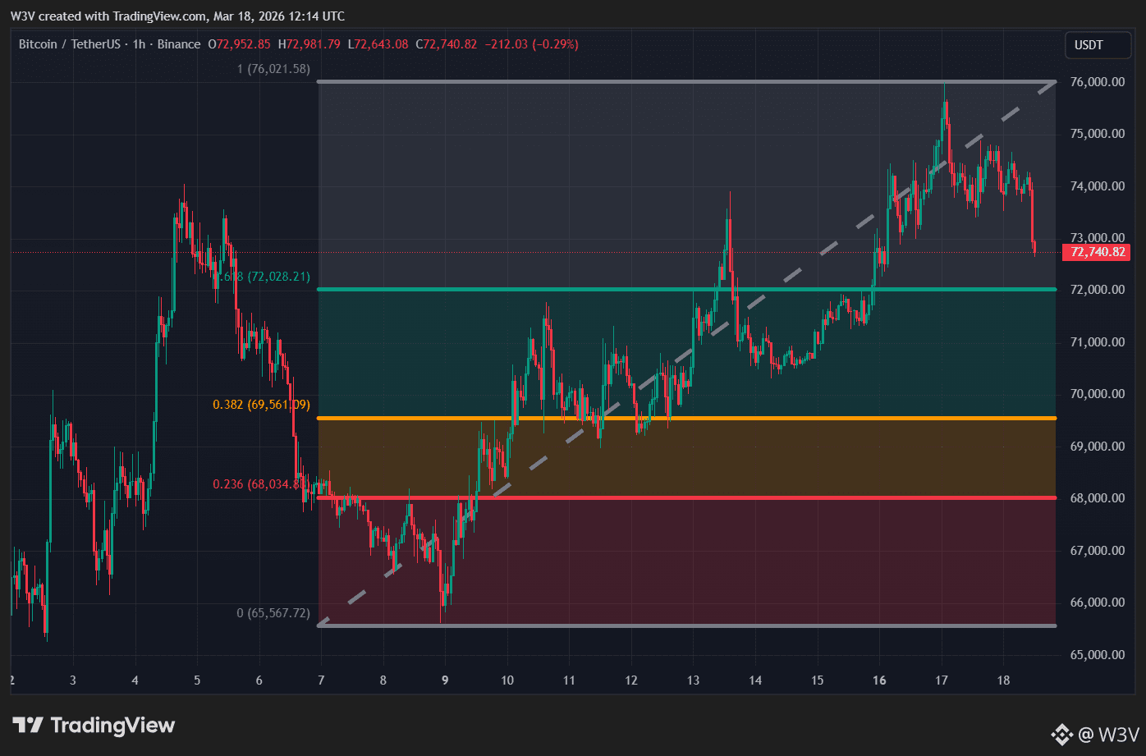Select the high value H72,981.79
This screenshot has width=1146, height=756.
tap(309, 44)
